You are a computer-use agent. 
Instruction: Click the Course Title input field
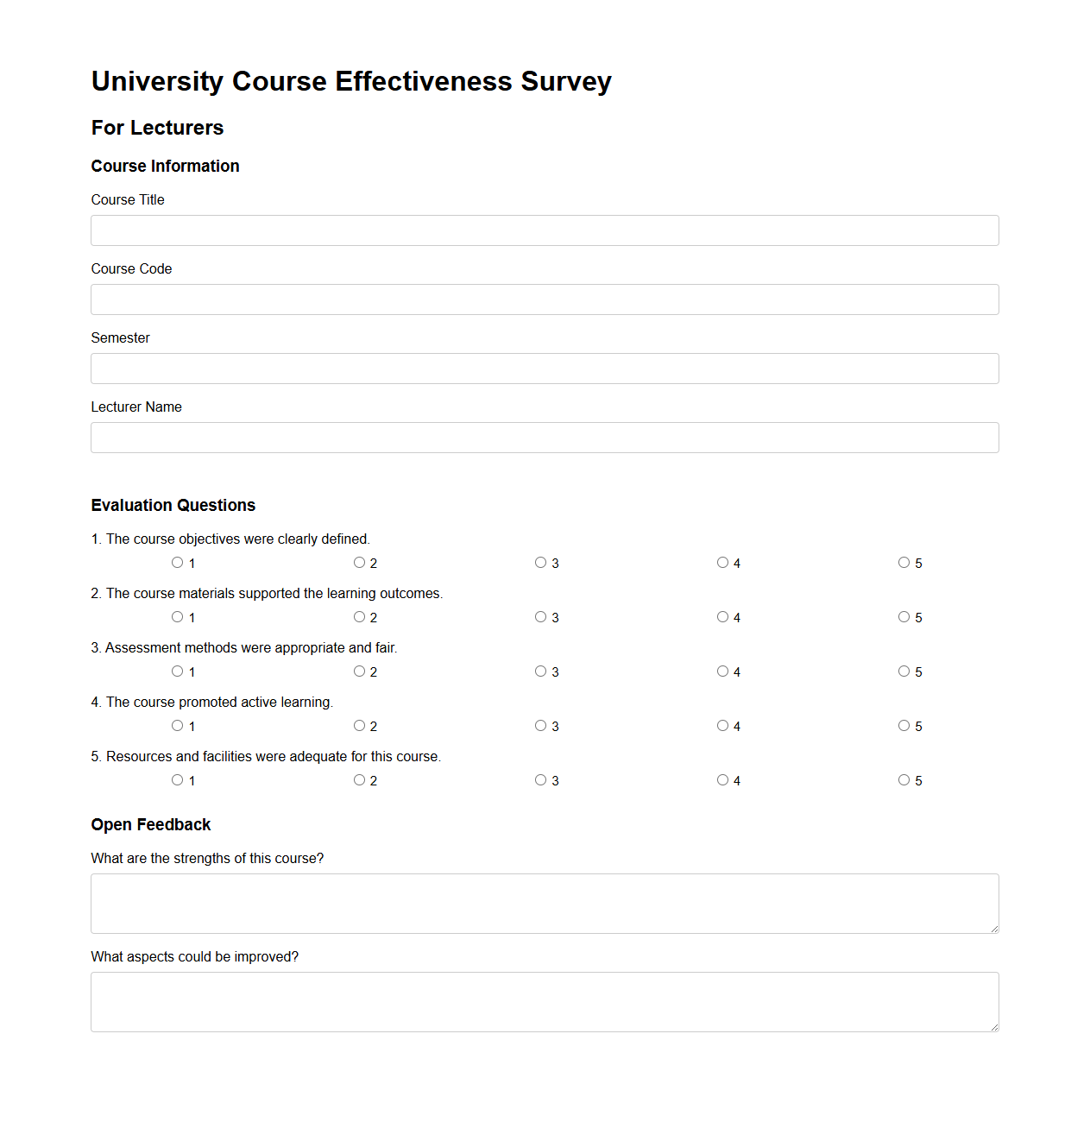point(544,230)
